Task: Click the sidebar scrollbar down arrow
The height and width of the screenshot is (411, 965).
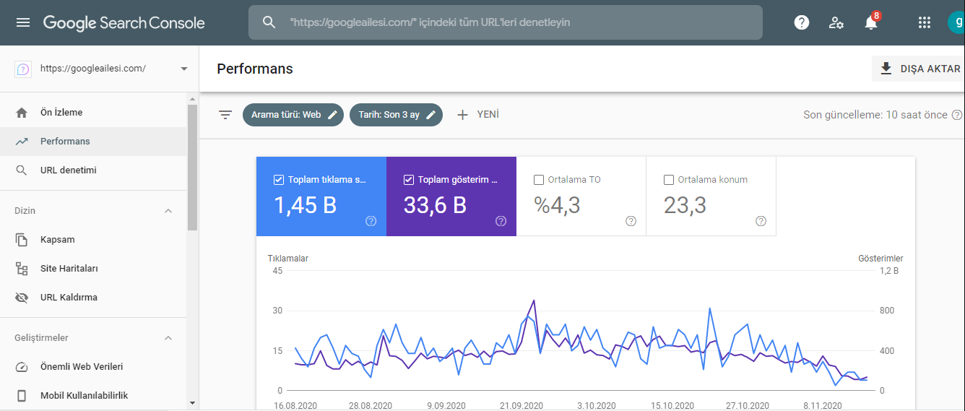Action: [192, 402]
